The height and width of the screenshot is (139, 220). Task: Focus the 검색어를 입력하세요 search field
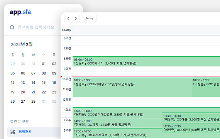(x=36, y=27)
